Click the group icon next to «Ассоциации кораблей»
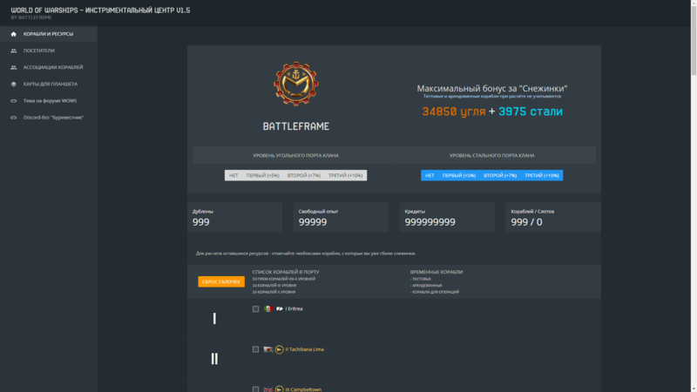 click(13, 67)
